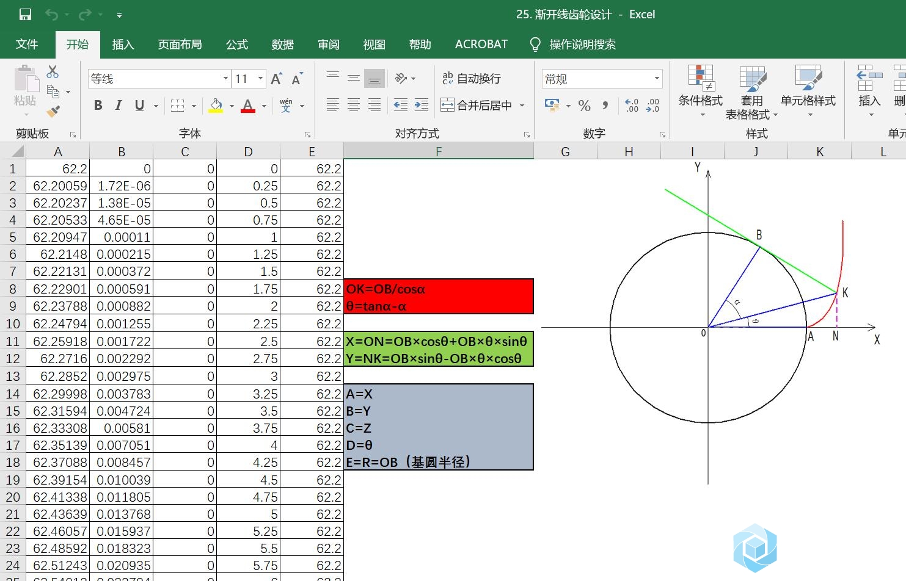Viewport: 906px width, 581px height.
Task: Click the Decrease Font Size icon
Action: click(x=298, y=78)
